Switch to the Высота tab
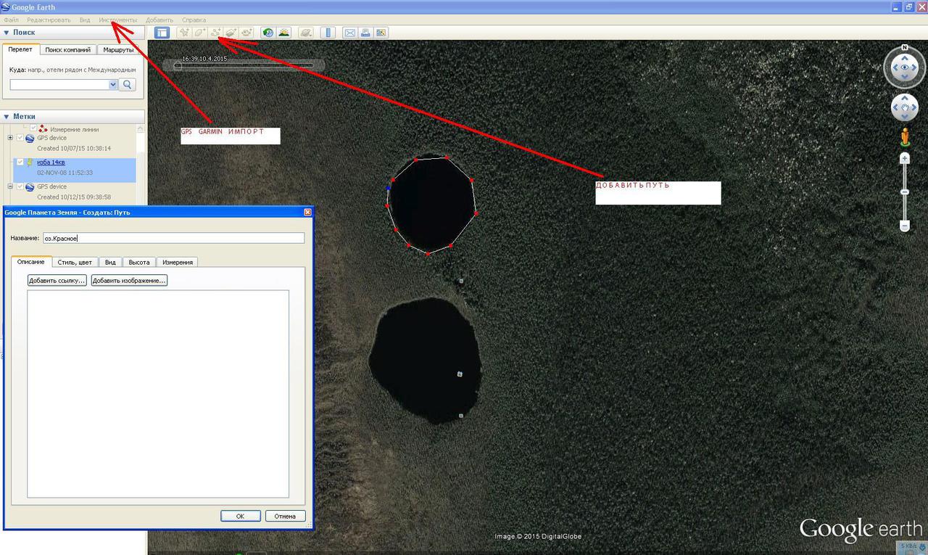 pyautogui.click(x=138, y=263)
